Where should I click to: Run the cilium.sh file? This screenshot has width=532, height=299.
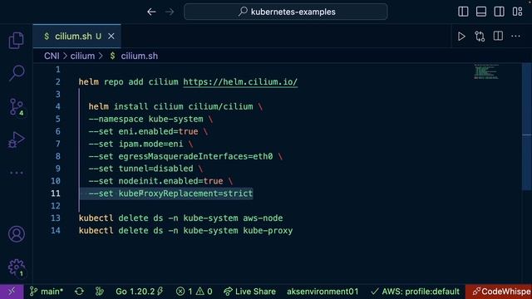click(461, 37)
